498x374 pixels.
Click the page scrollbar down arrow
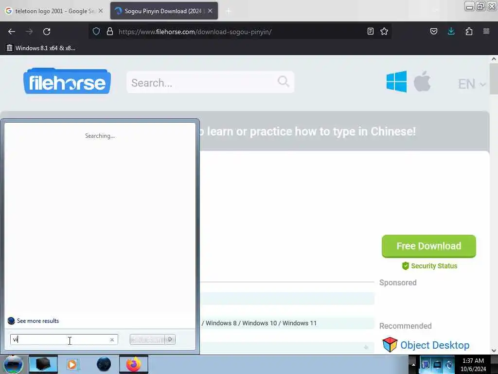(494, 350)
